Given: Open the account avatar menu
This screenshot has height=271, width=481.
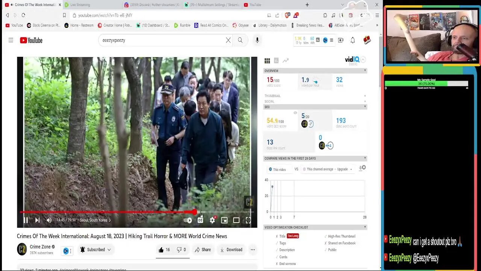Looking at the screenshot, I should (367, 40).
